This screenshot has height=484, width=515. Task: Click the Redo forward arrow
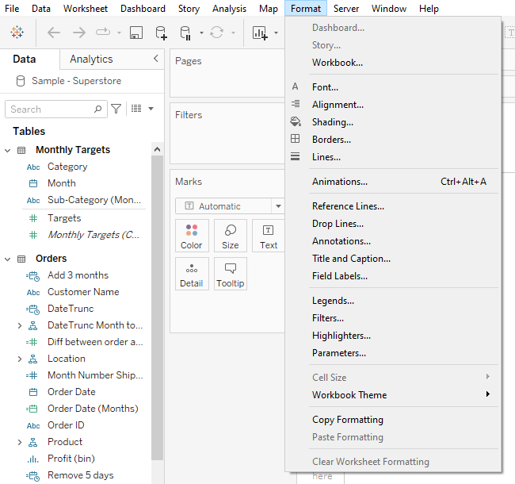click(78, 33)
